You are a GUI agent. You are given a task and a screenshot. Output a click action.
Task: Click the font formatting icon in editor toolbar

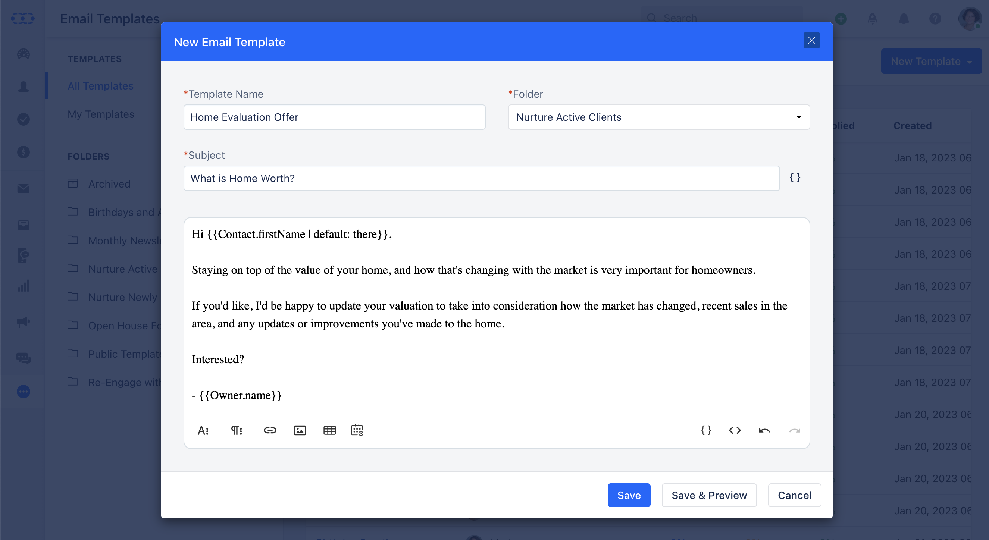pos(203,431)
